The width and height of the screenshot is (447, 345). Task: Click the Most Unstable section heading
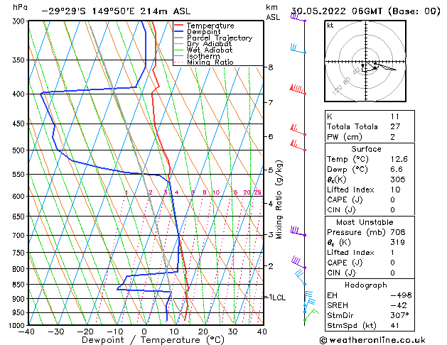tap(365, 222)
